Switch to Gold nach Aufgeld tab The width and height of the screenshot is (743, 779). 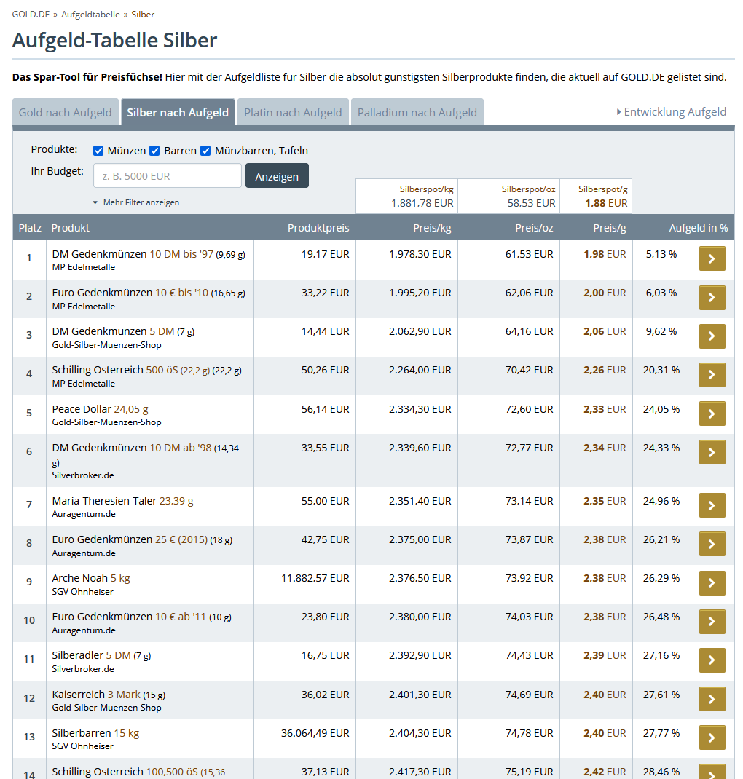point(65,112)
